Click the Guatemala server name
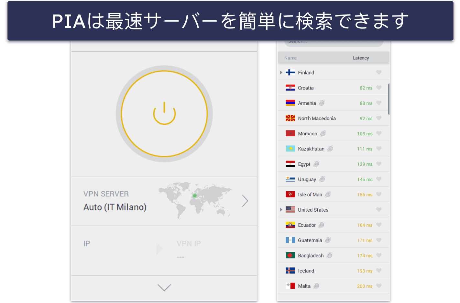The height and width of the screenshot is (303, 460). tap(310, 240)
